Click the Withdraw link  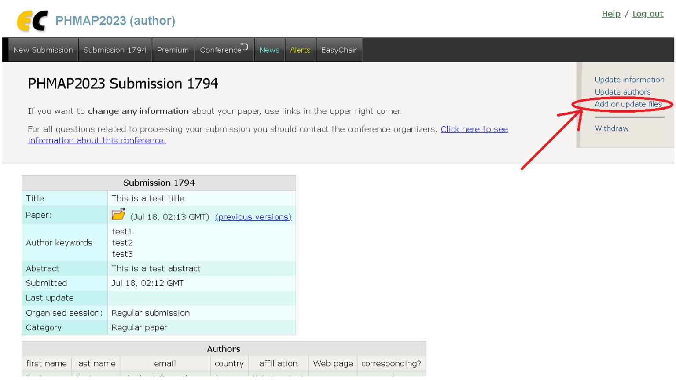click(611, 128)
